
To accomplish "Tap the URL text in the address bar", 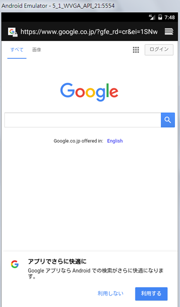I will pos(89,32).
